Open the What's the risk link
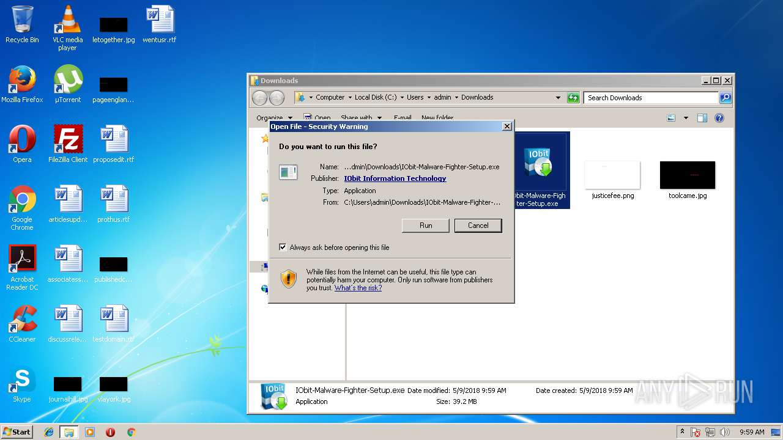 click(x=358, y=288)
